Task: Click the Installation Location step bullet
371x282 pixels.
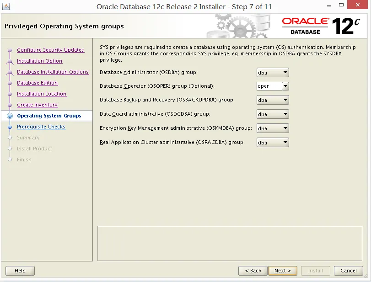Action: [x=10, y=94]
